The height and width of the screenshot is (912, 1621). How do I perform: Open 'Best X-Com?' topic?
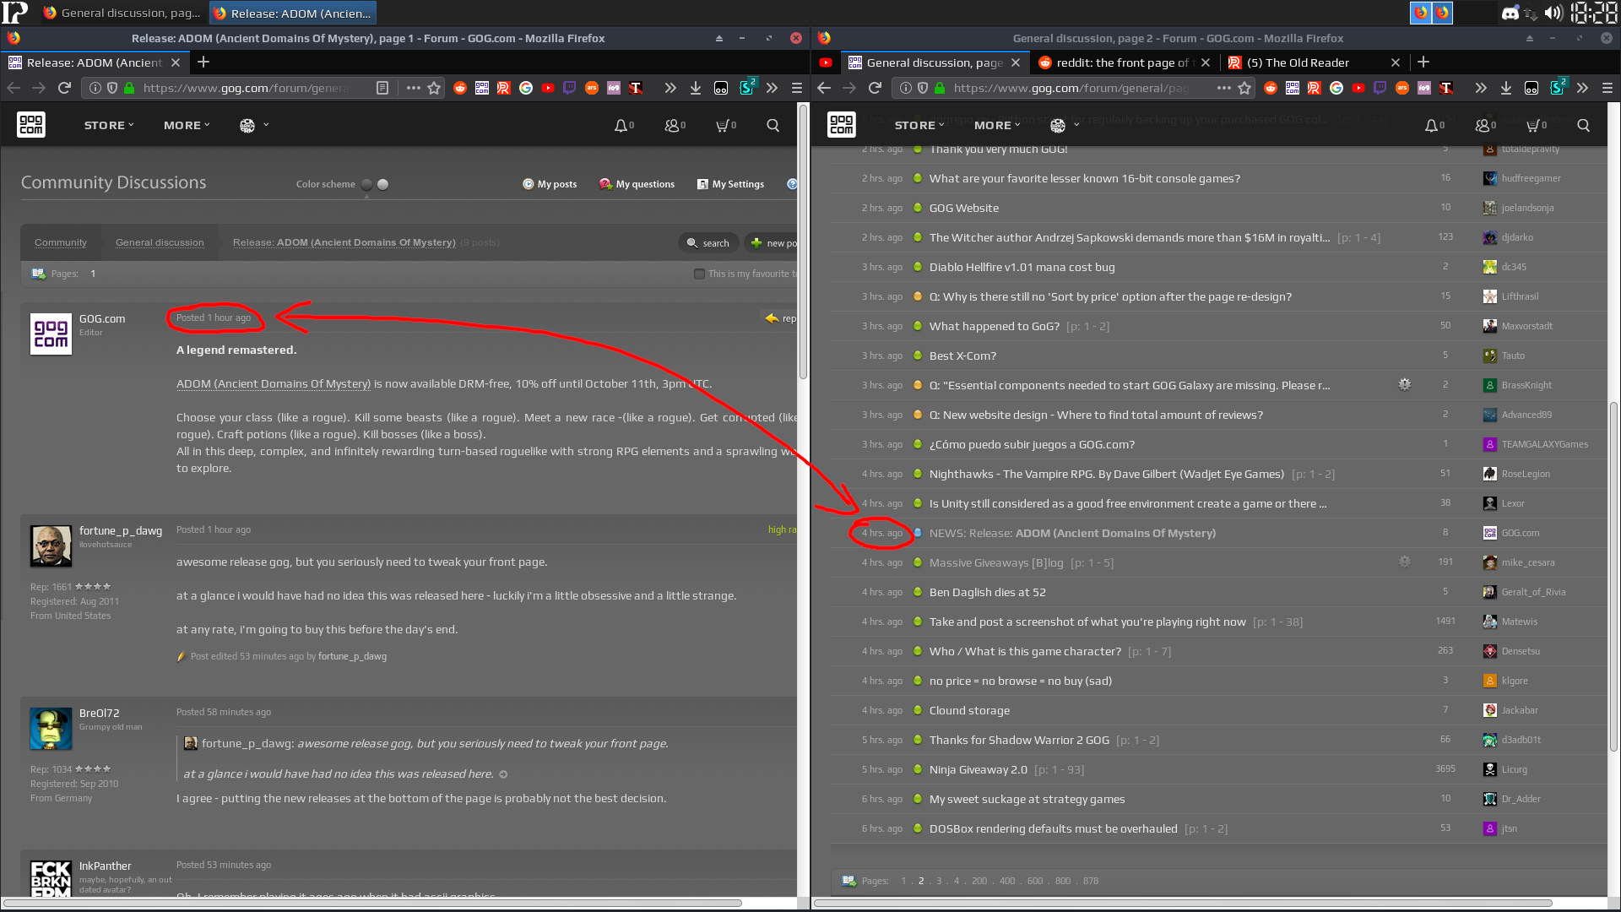click(962, 356)
